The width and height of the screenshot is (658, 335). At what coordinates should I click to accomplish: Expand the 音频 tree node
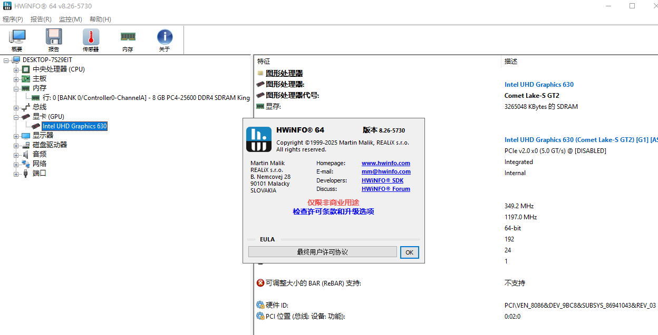coord(16,155)
